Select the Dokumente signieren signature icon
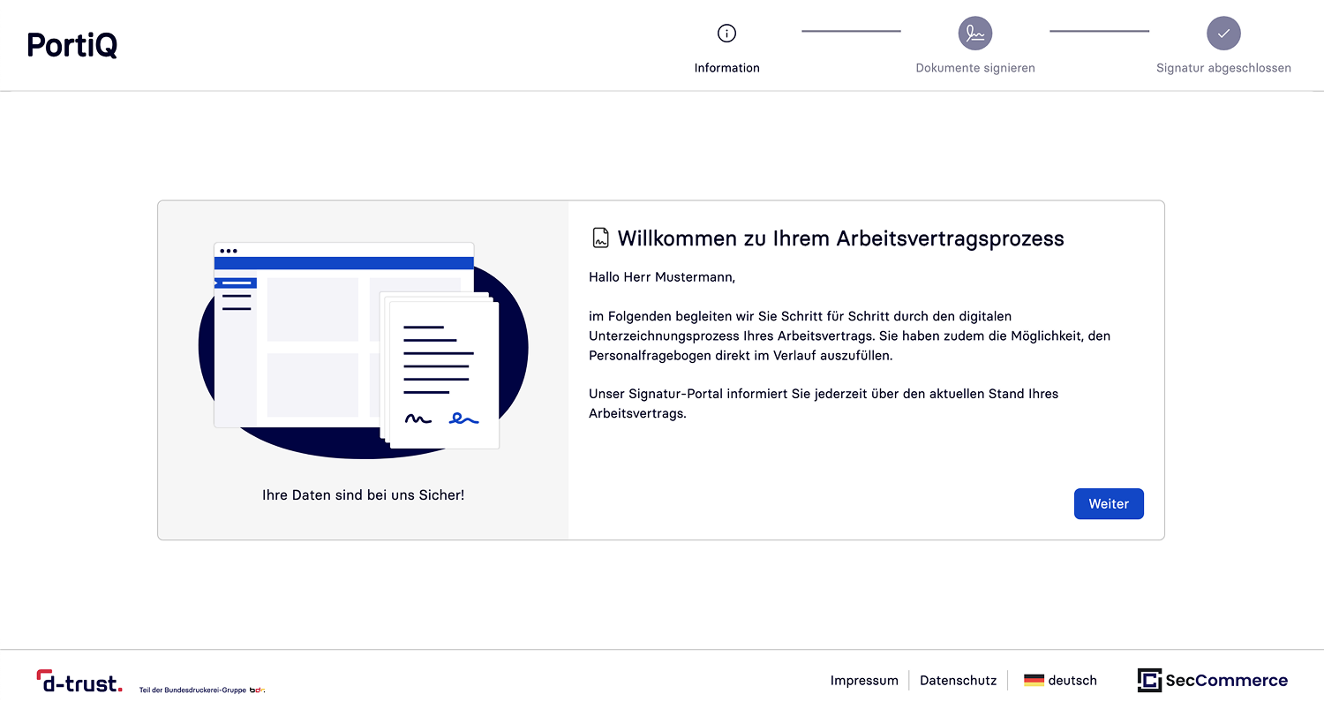 [974, 34]
